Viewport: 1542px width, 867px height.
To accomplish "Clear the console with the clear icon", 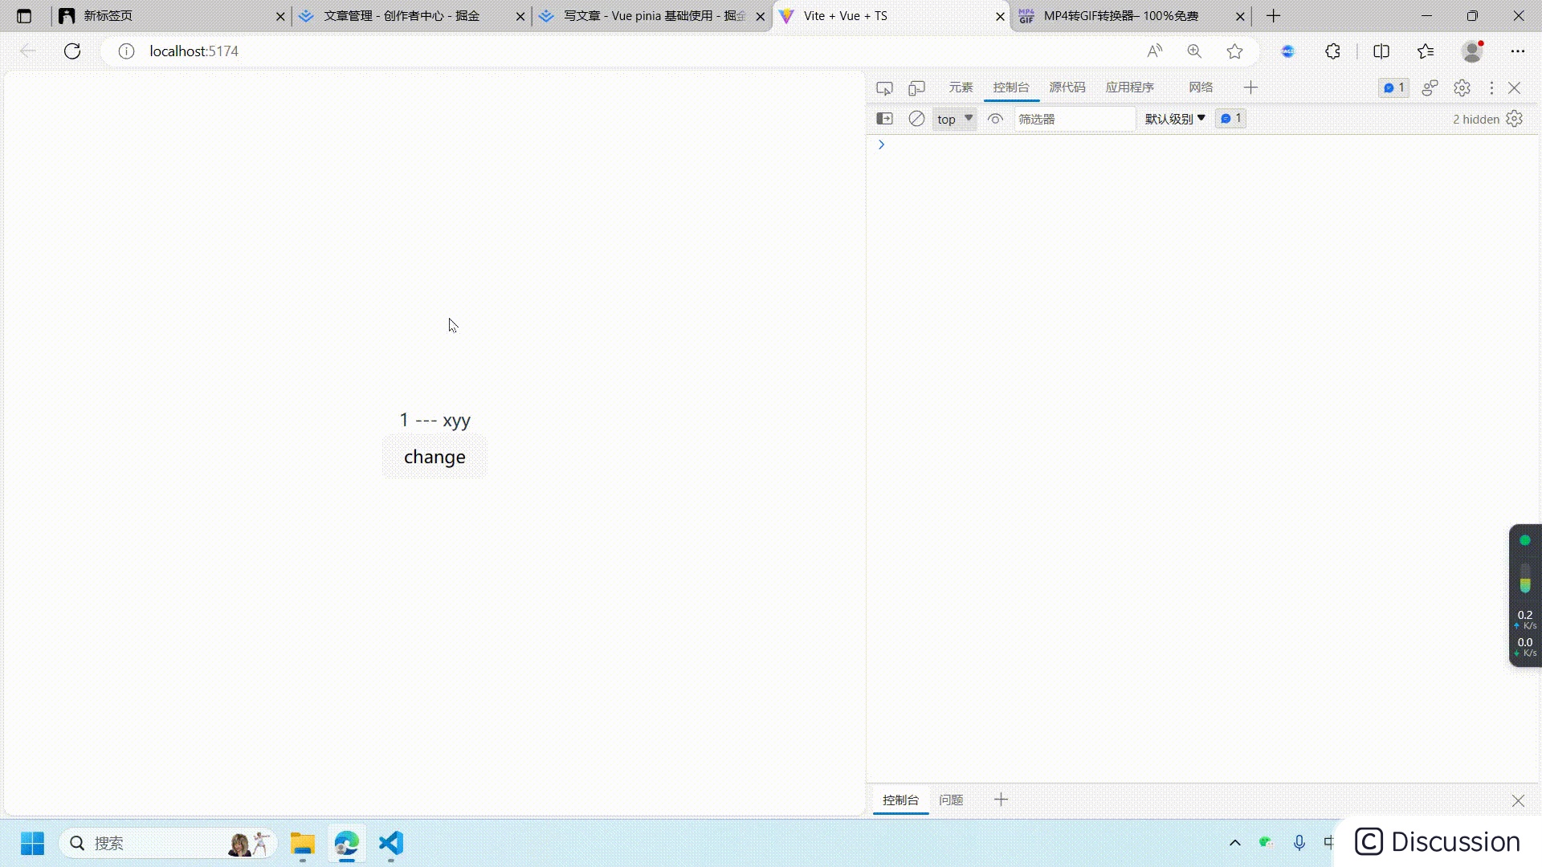I will click(916, 119).
